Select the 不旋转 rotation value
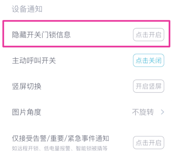The height and width of the screenshot is (157, 172). pos(143,112)
